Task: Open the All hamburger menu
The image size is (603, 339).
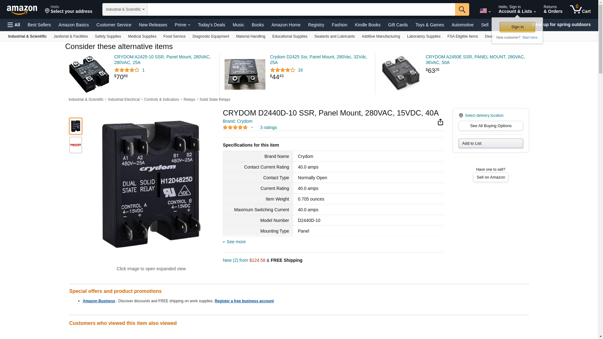Action: point(14,25)
